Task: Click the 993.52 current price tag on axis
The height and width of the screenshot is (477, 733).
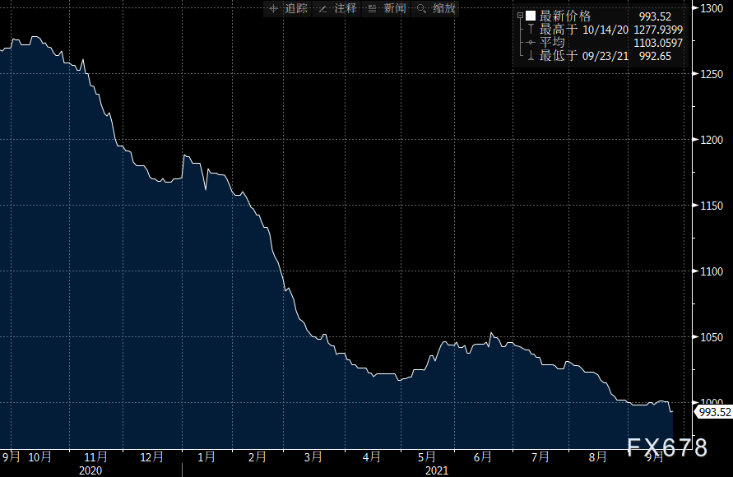Action: tap(712, 411)
